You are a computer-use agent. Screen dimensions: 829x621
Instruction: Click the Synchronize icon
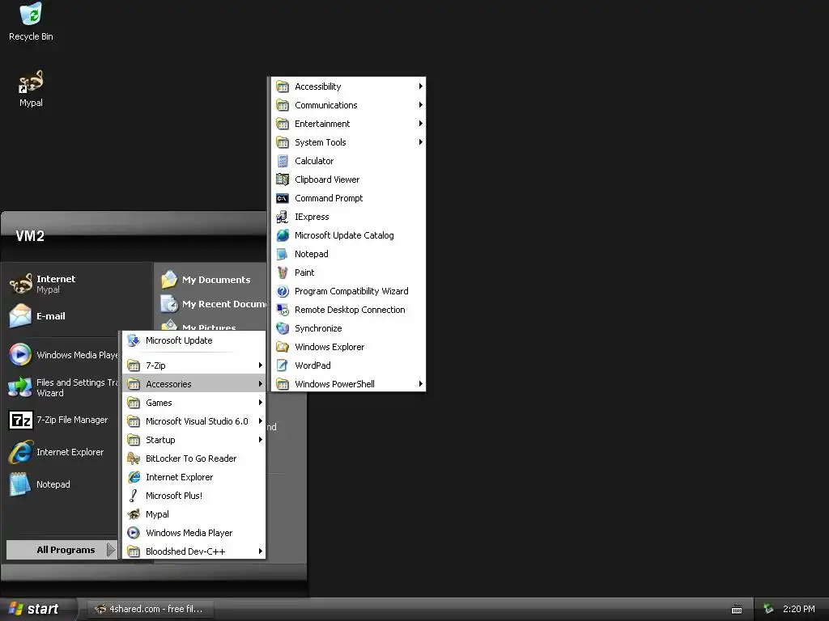coord(283,328)
